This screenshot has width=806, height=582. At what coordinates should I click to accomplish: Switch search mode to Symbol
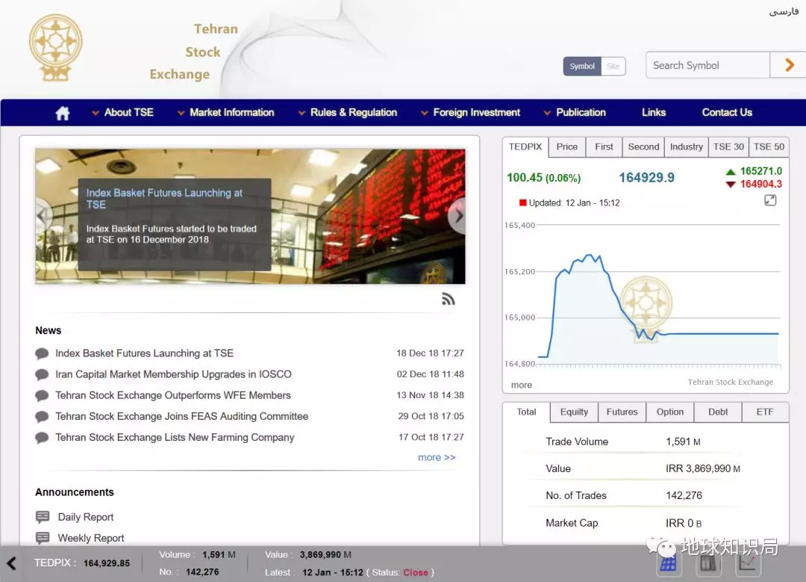click(582, 66)
